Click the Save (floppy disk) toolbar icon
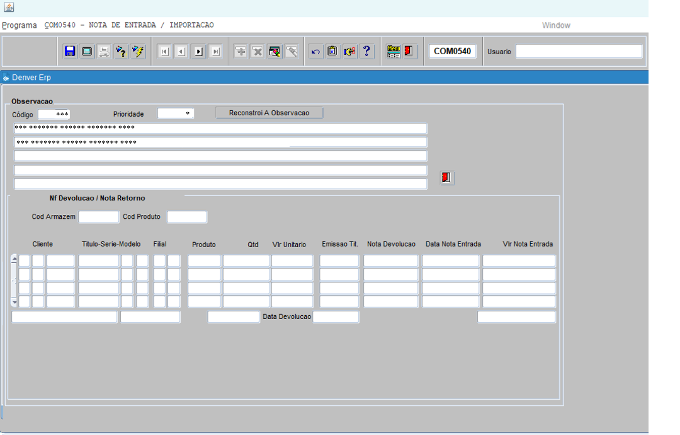 tap(70, 52)
